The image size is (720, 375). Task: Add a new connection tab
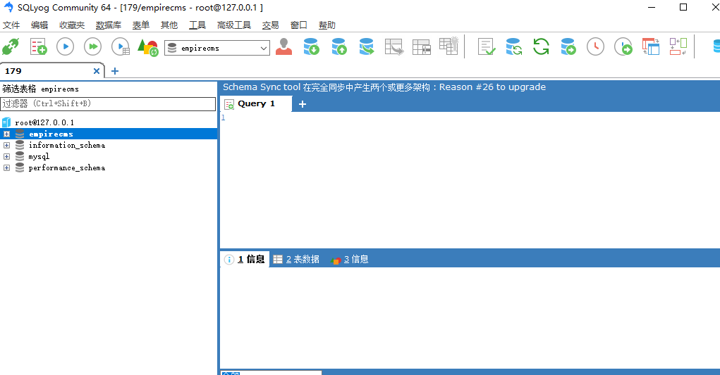pos(115,71)
